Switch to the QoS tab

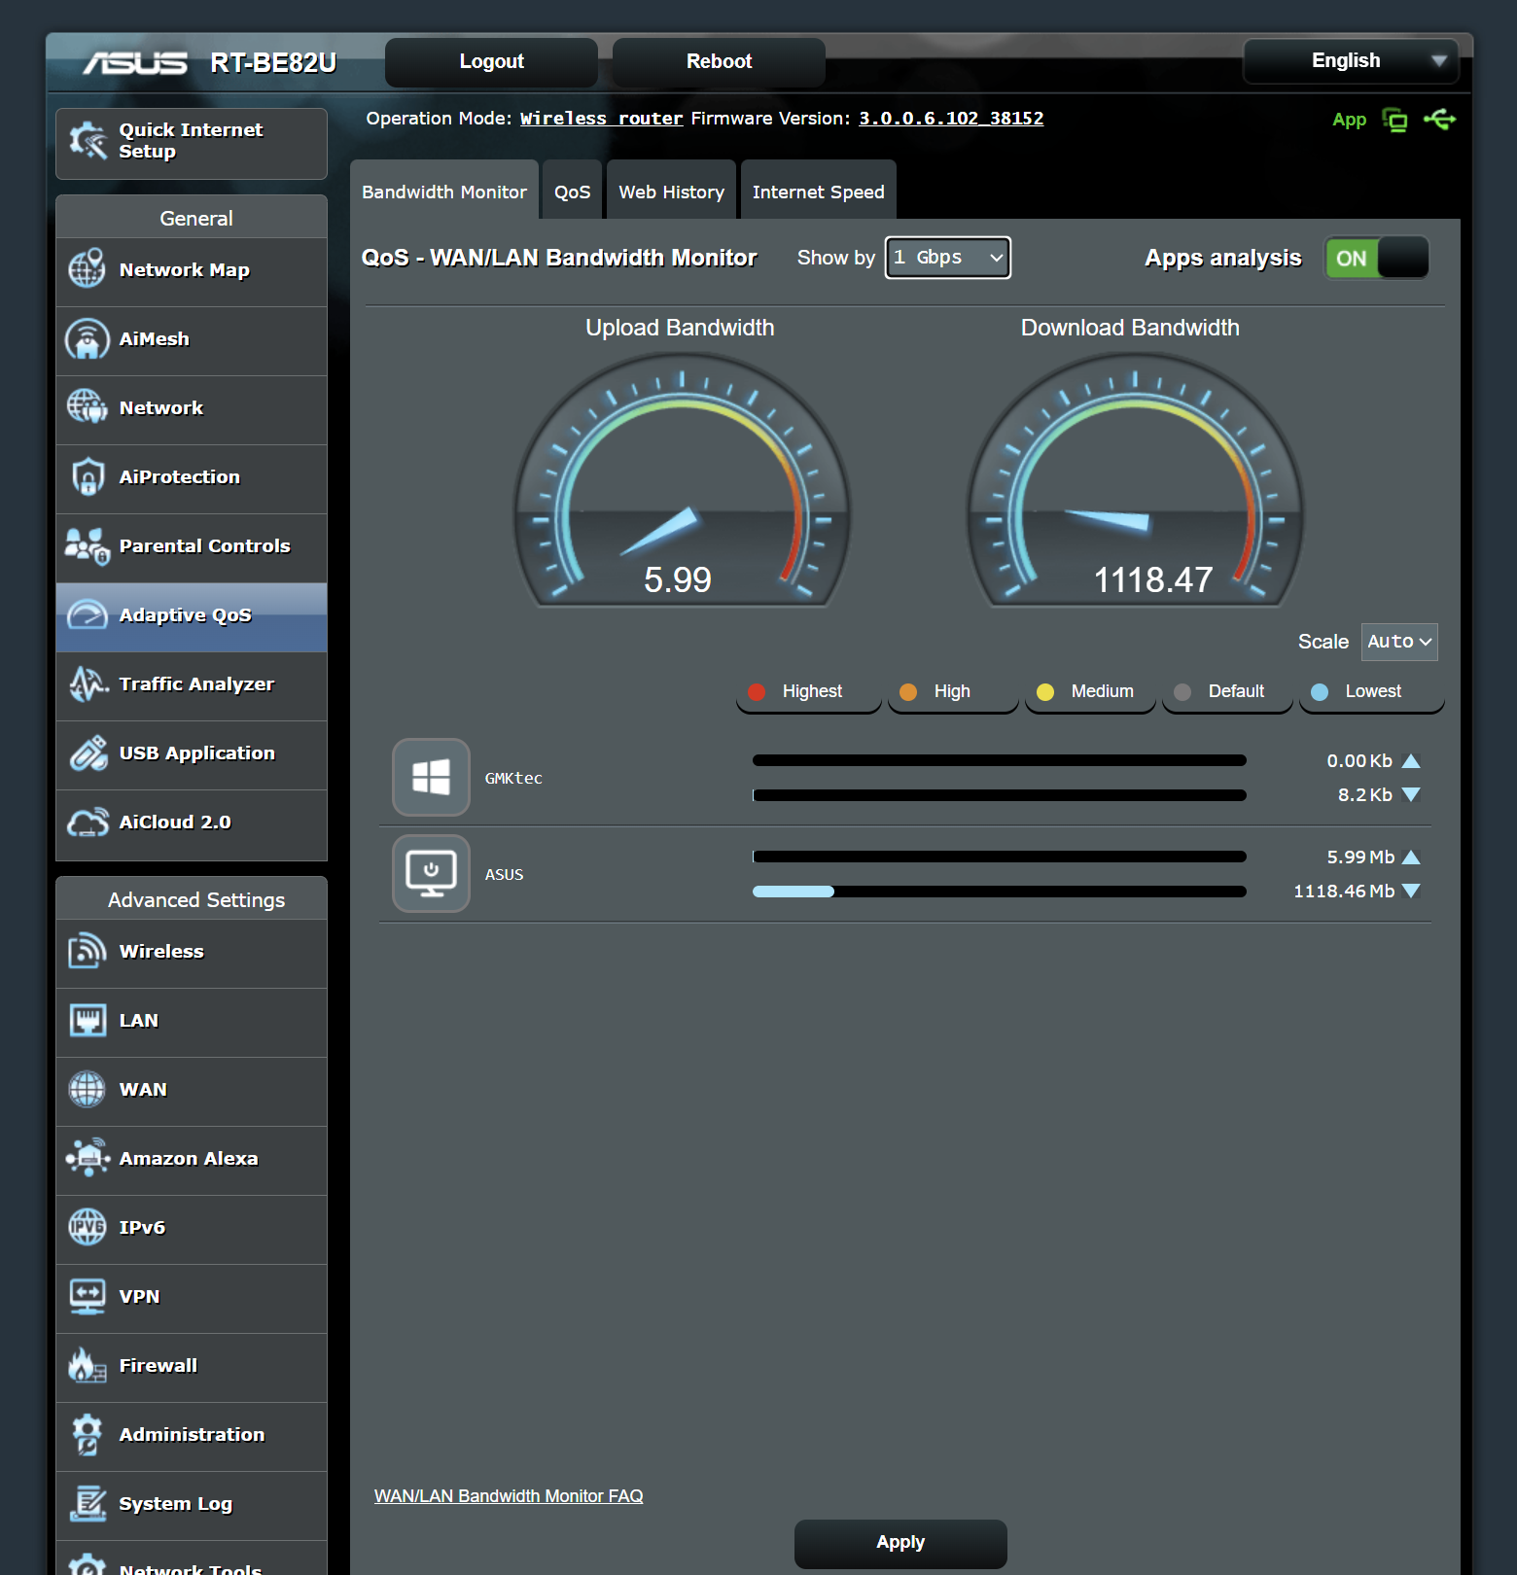coord(573,191)
